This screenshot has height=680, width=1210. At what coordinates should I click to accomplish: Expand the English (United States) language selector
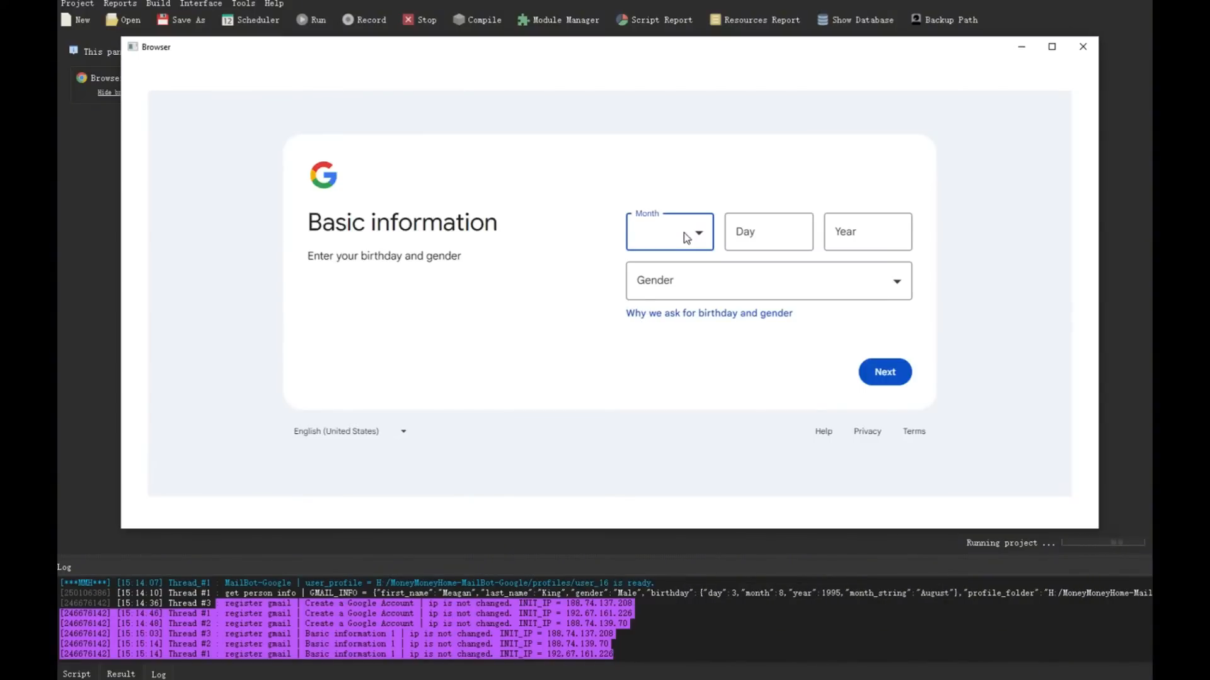[x=350, y=431]
